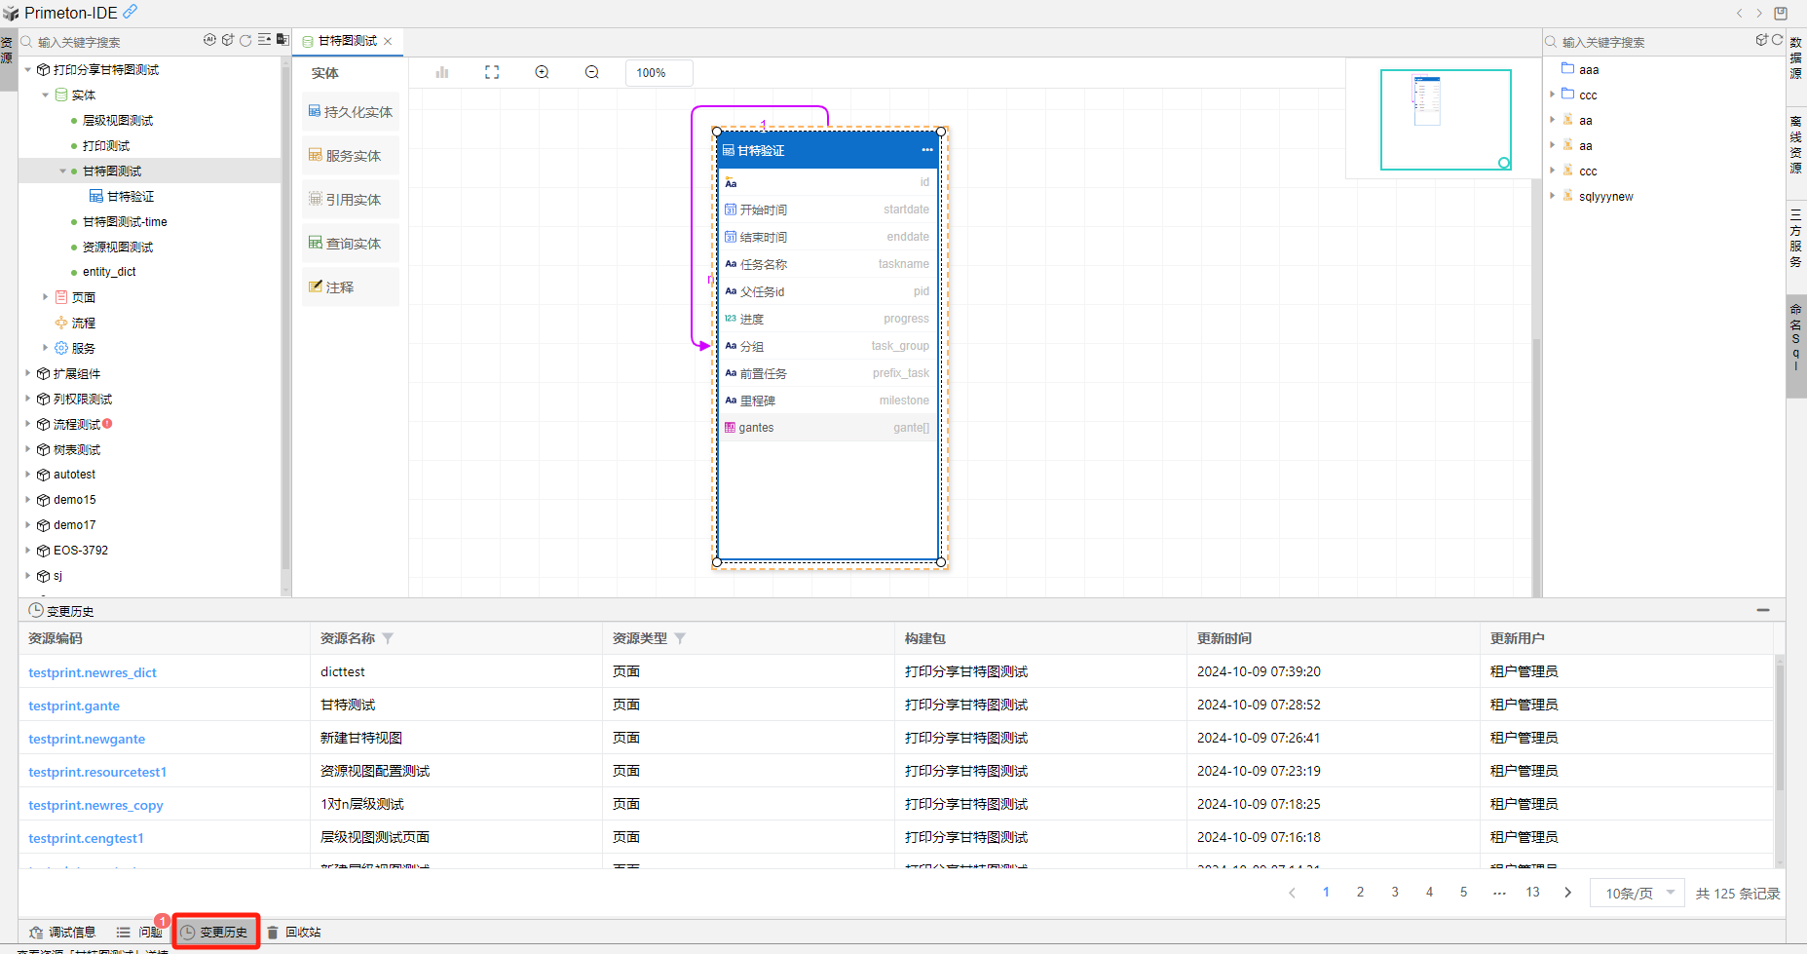Viewport: 1807px width, 954px height.
Task: Open the 调试信息 bottom tab
Action: (63, 932)
